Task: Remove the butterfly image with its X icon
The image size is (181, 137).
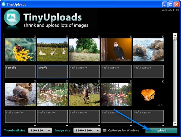Action: click(35, 37)
